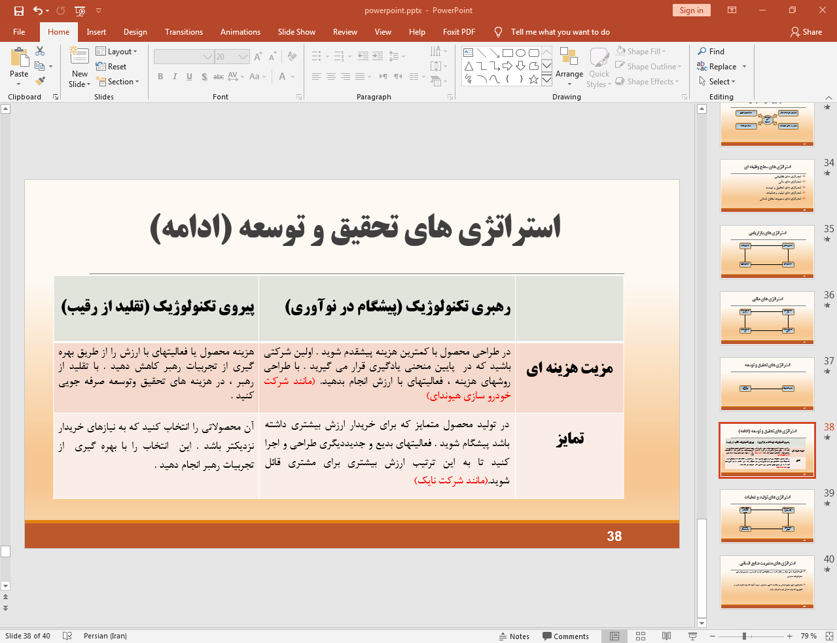Open the Layout dropdown
Screen dimensions: 837x643
pyautogui.click(x=116, y=52)
